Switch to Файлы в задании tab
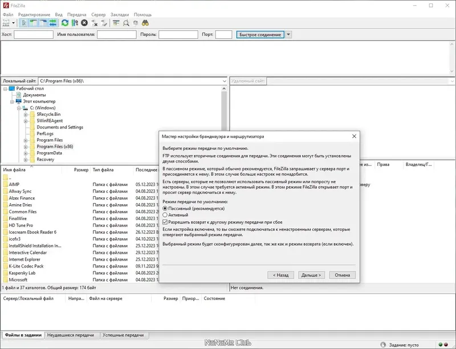This screenshot has width=456, height=349. [x=23, y=335]
